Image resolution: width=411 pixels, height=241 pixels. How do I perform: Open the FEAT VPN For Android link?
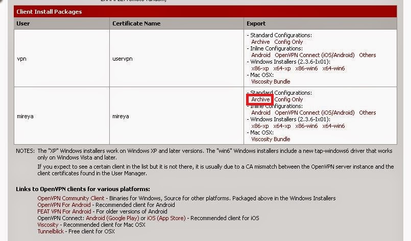pos(64,211)
